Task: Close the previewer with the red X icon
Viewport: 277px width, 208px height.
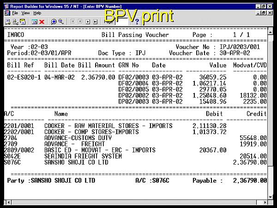Action: click(x=42, y=22)
